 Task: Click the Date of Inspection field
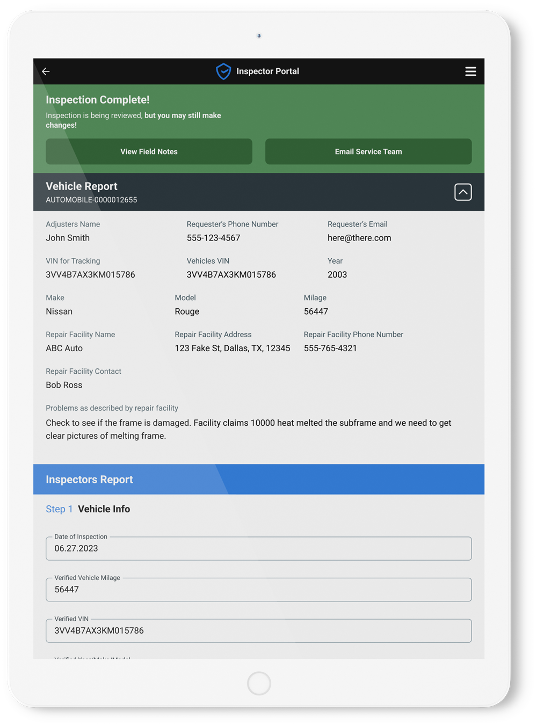click(x=259, y=548)
